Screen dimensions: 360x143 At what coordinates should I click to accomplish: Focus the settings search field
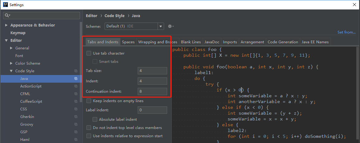point(42,16)
